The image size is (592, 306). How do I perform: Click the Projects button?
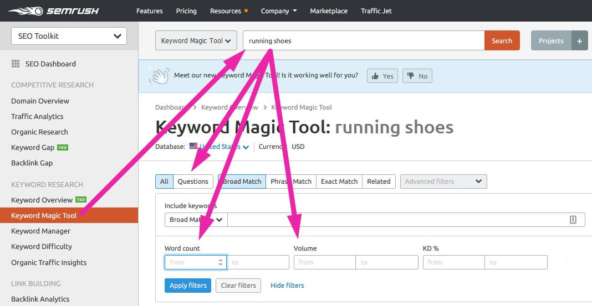(551, 41)
